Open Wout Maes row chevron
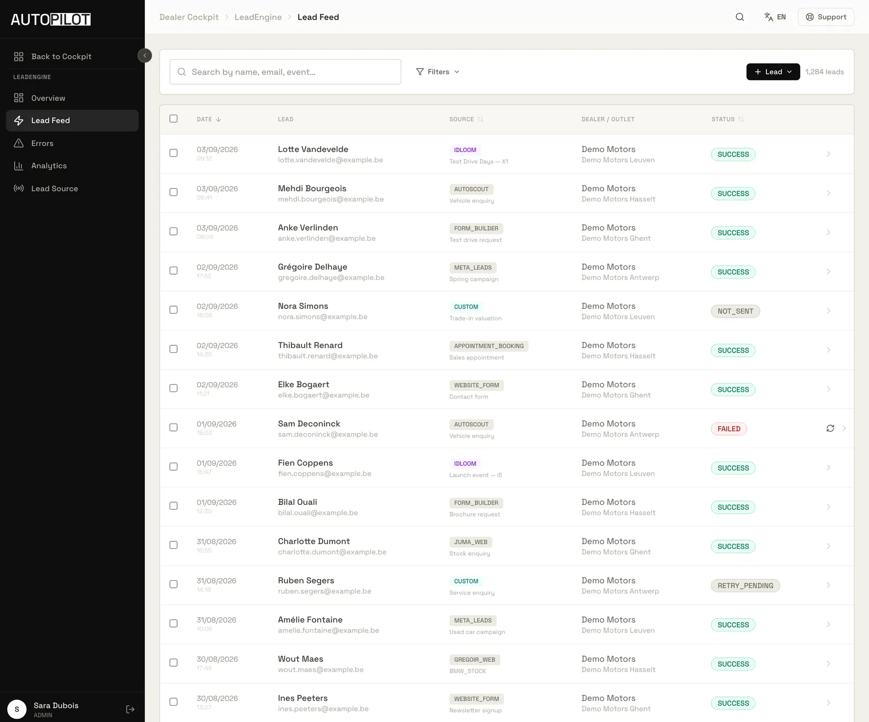The image size is (869, 722). (828, 663)
